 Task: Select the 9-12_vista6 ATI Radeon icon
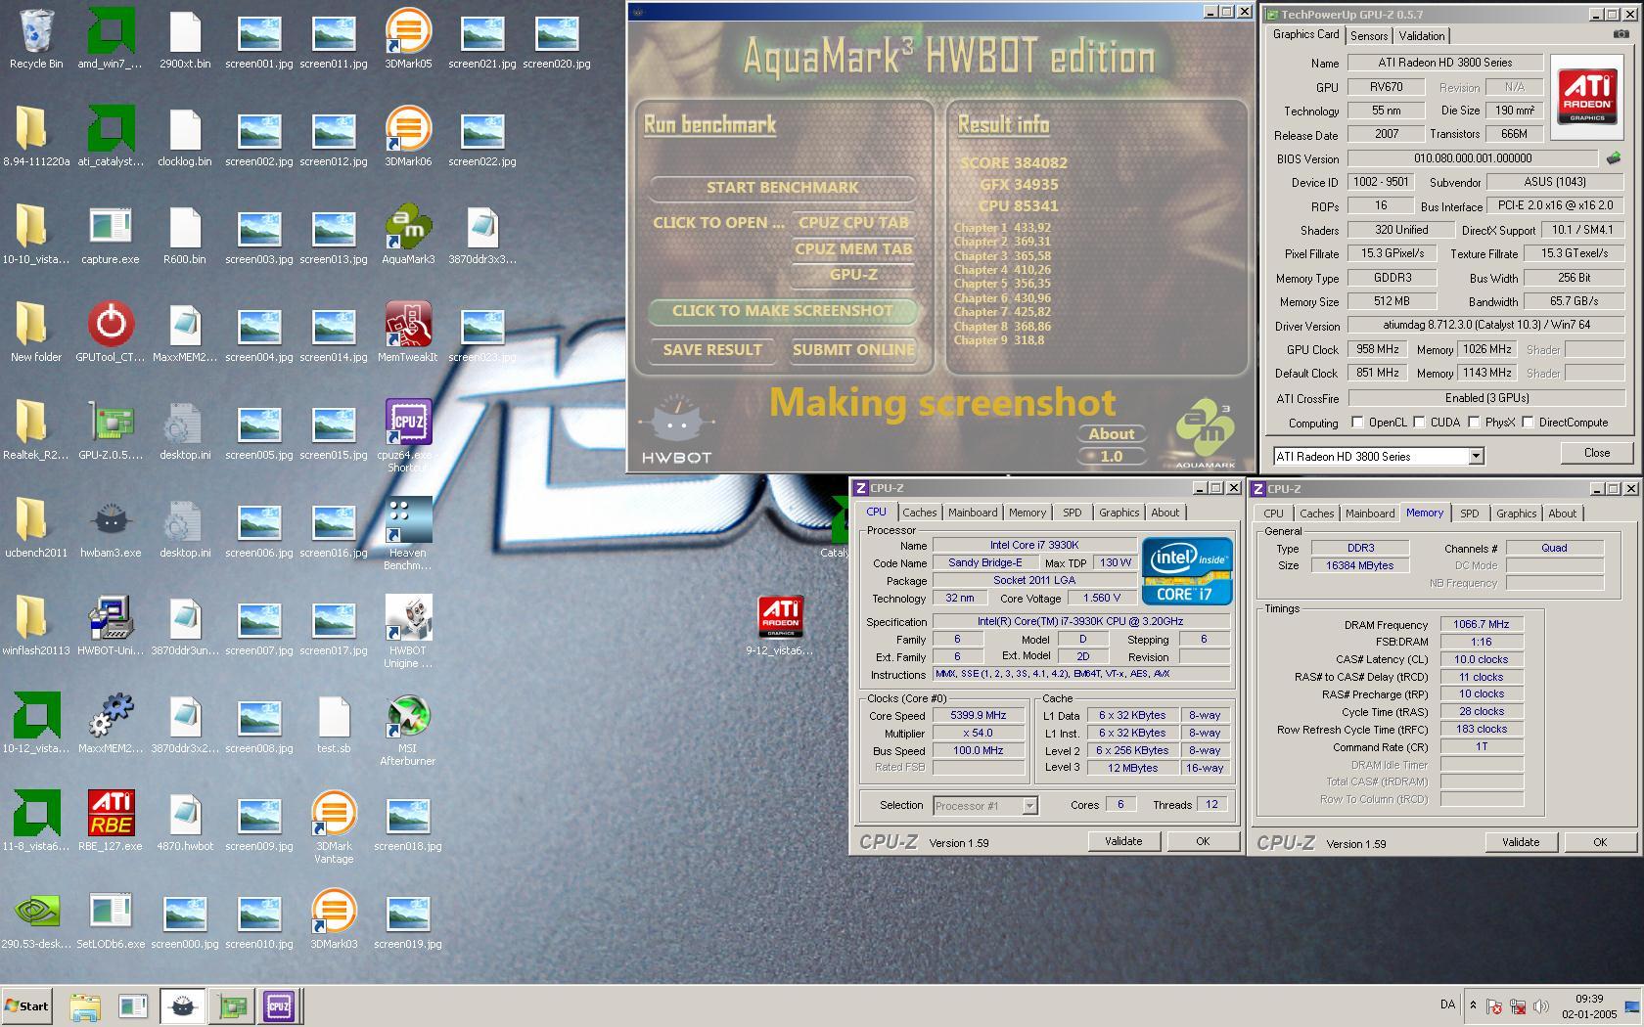tap(780, 626)
